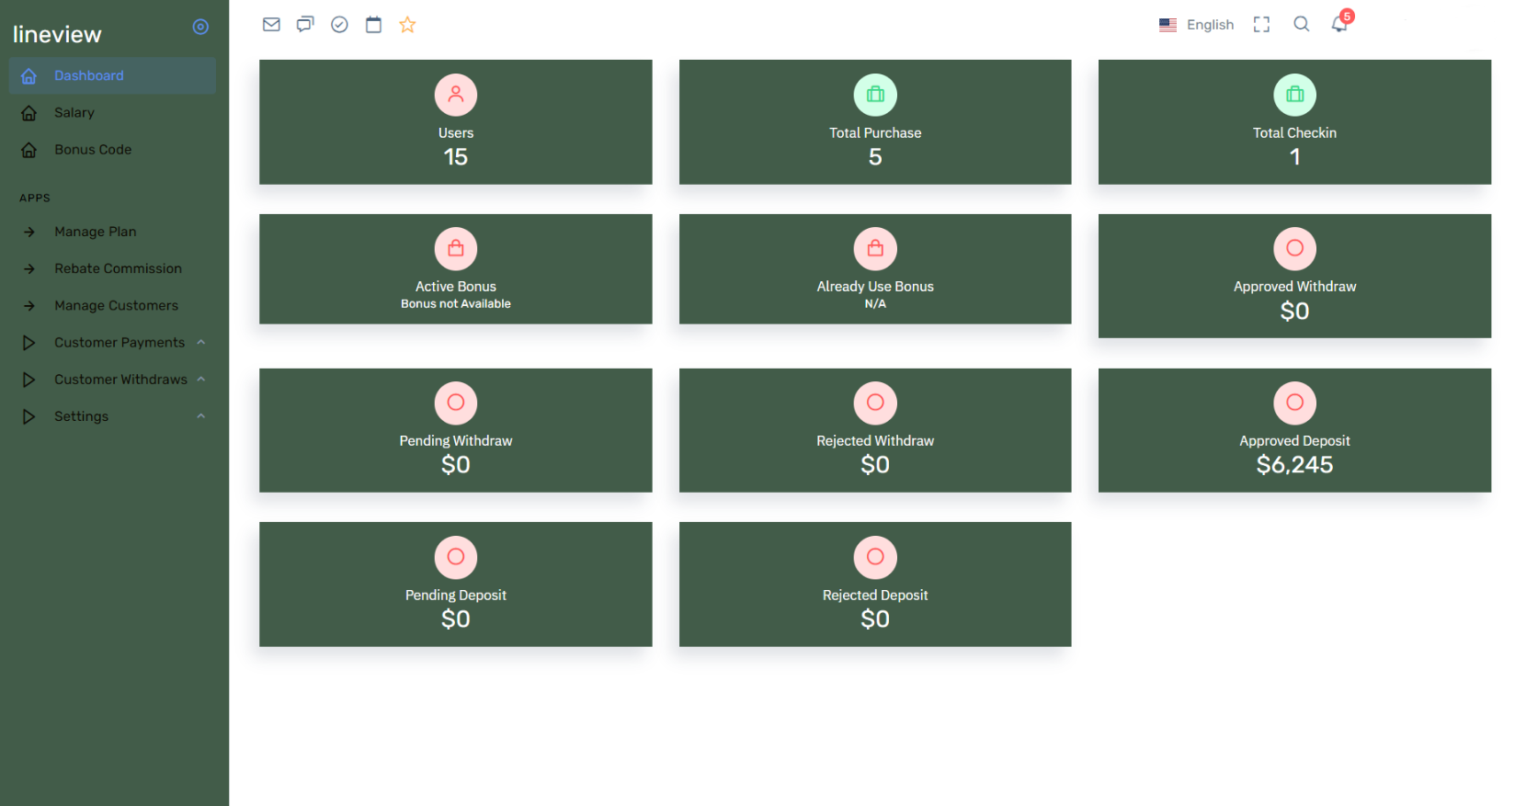Open the calendar icon in toolbar

click(x=373, y=25)
